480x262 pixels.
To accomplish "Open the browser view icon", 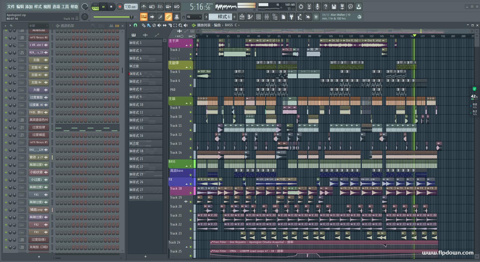I will 275,17.
